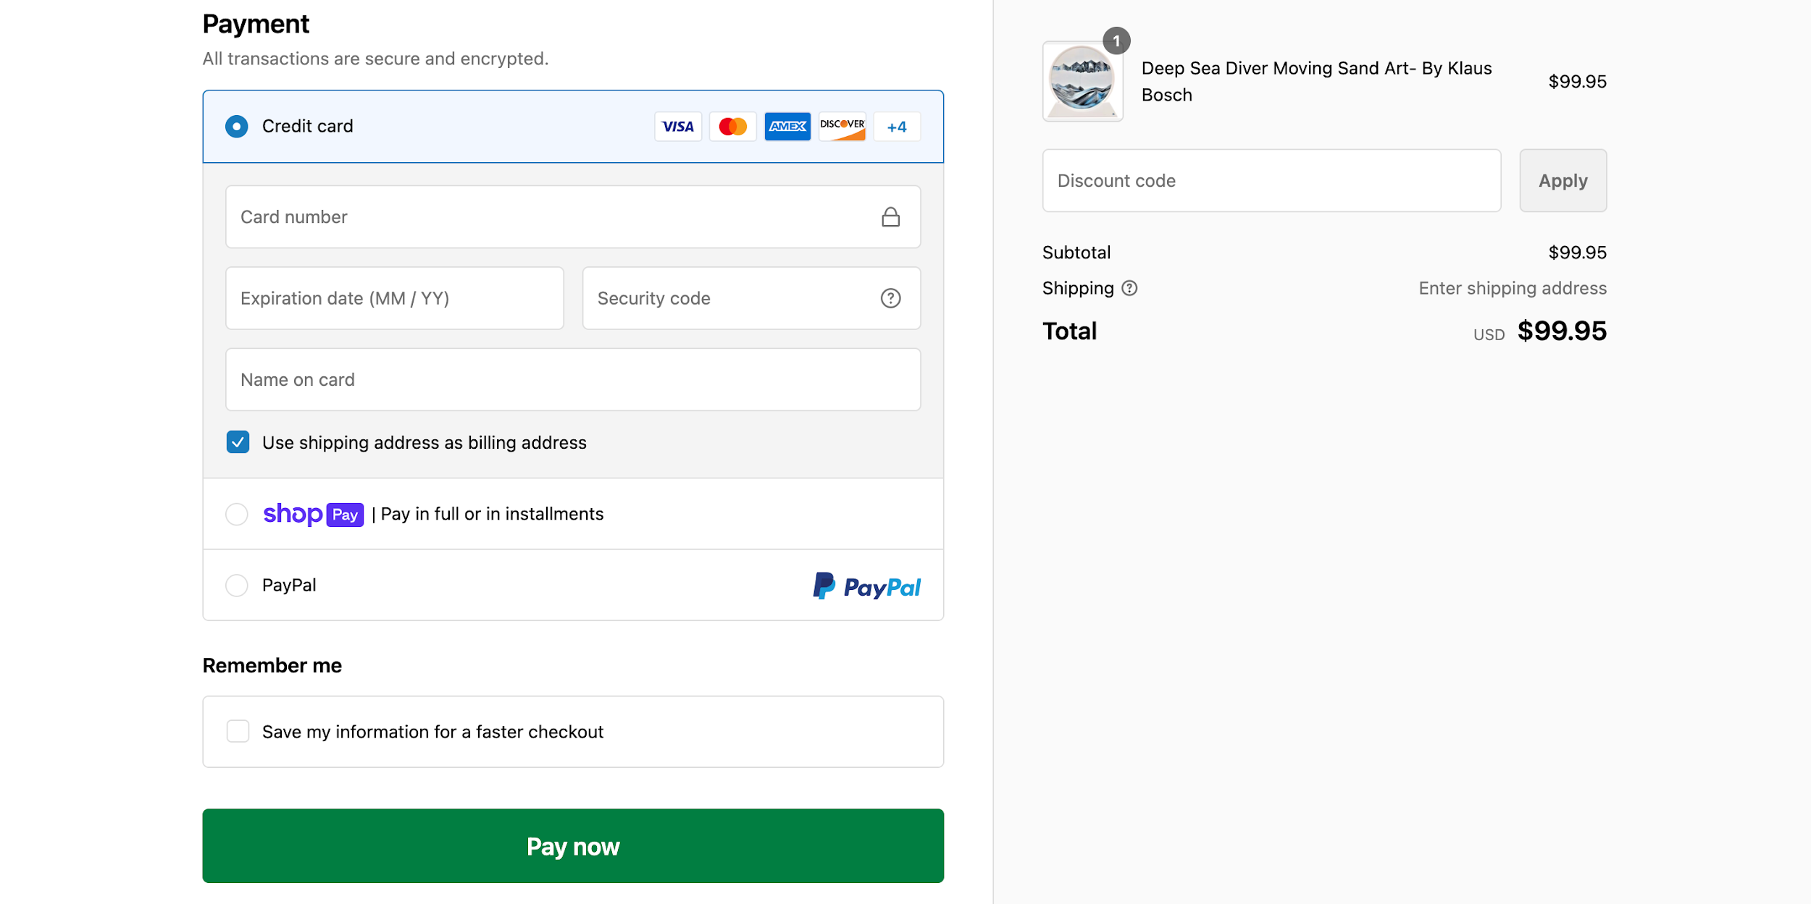Click the PayPal logo on the right
Viewport: 1811px width, 904px height.
coord(866,586)
